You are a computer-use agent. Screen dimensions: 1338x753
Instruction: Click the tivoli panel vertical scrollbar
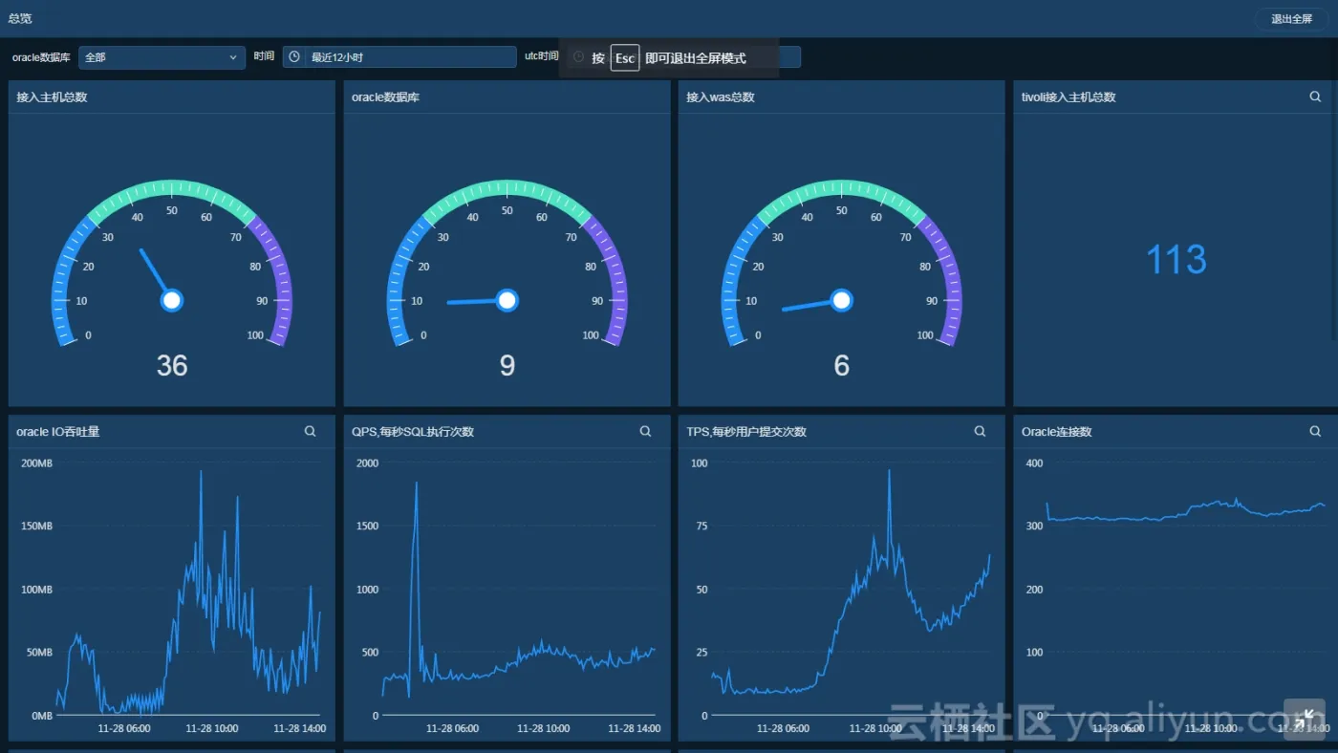tap(1334, 210)
